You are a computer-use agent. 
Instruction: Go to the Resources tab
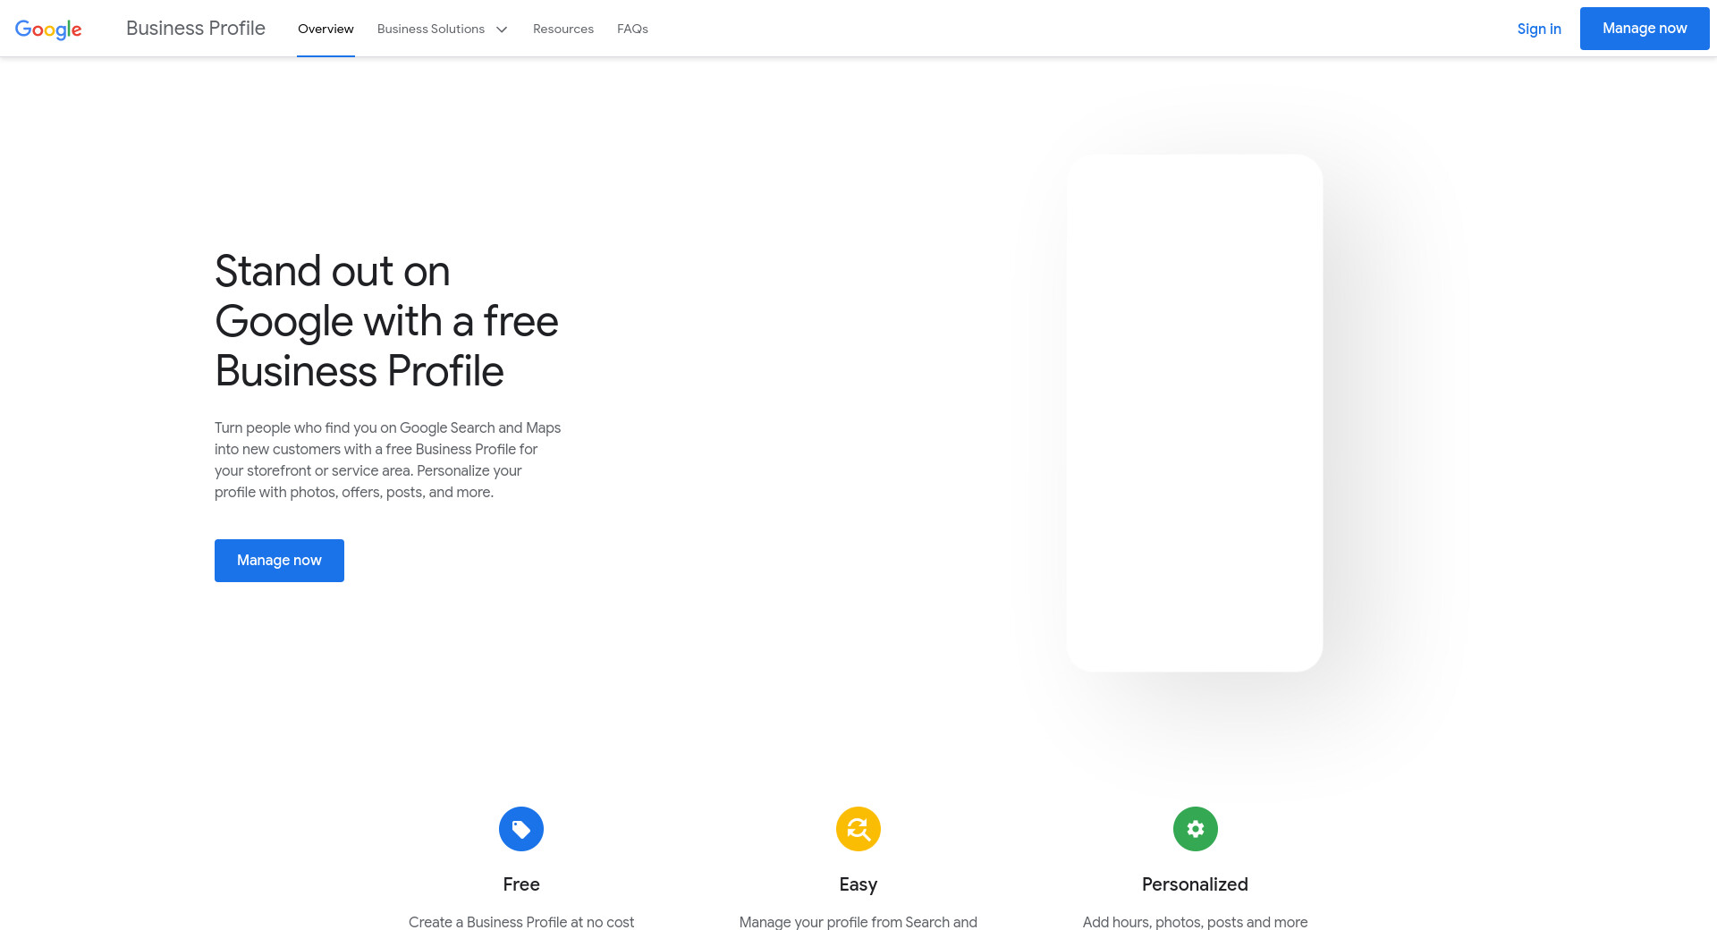563,29
